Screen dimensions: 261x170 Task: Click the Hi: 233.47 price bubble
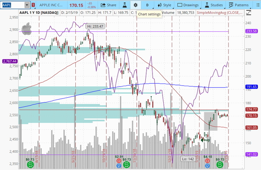click(95, 26)
